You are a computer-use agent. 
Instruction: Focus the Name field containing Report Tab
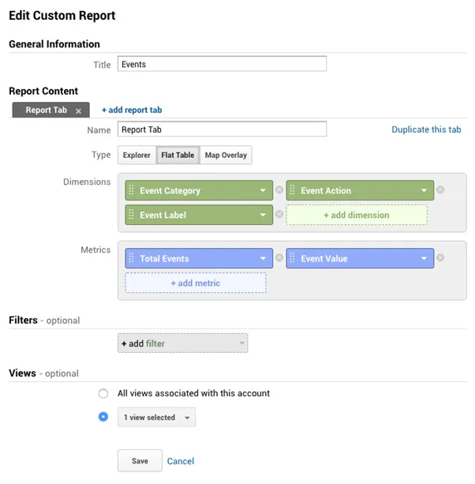tap(222, 129)
